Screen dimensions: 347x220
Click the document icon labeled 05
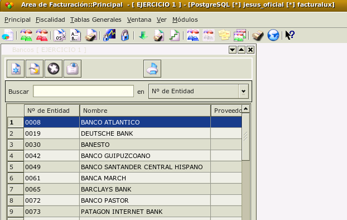coord(60,35)
